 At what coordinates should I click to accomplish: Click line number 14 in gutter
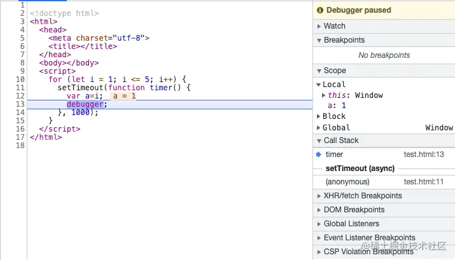20,113
